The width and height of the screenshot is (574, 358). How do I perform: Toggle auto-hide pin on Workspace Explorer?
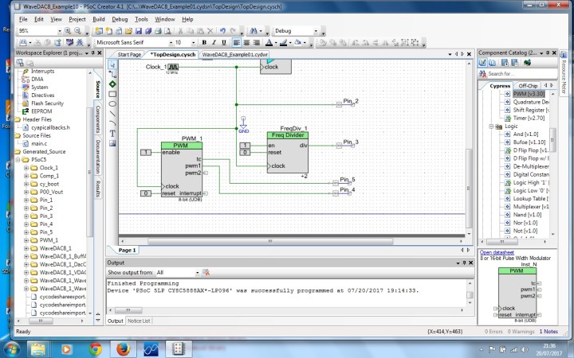[x=93, y=53]
